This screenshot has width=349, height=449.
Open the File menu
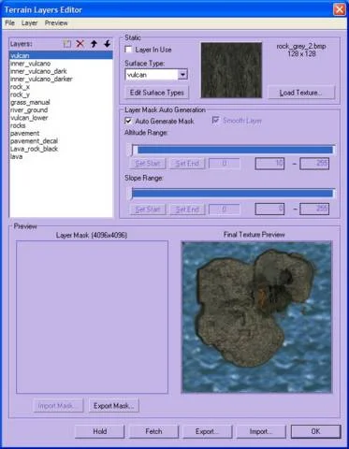pos(10,23)
